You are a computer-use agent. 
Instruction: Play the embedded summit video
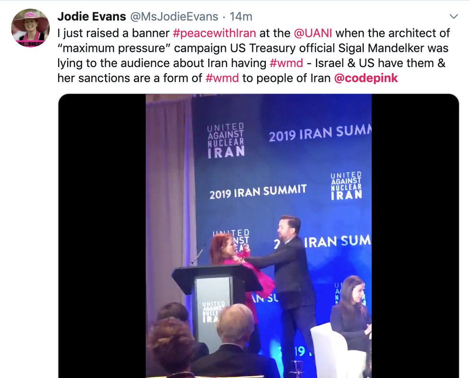258,236
